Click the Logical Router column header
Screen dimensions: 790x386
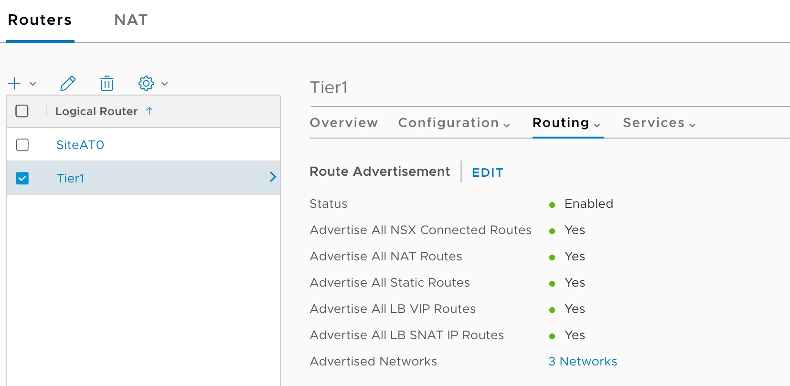96,111
